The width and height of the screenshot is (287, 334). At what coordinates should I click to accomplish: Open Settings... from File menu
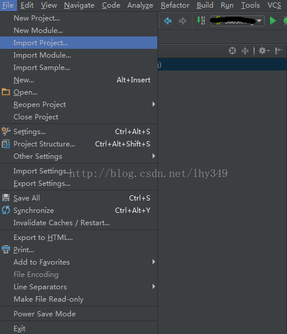click(x=79, y=132)
